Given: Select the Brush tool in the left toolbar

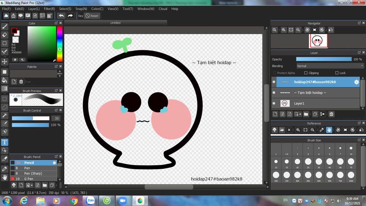Looking at the screenshot, I should (x=4, y=26).
